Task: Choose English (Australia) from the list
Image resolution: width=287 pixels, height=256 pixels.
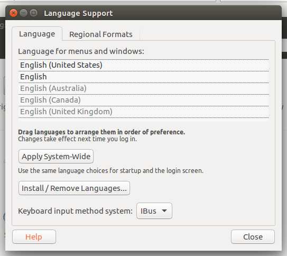Action: coord(144,88)
